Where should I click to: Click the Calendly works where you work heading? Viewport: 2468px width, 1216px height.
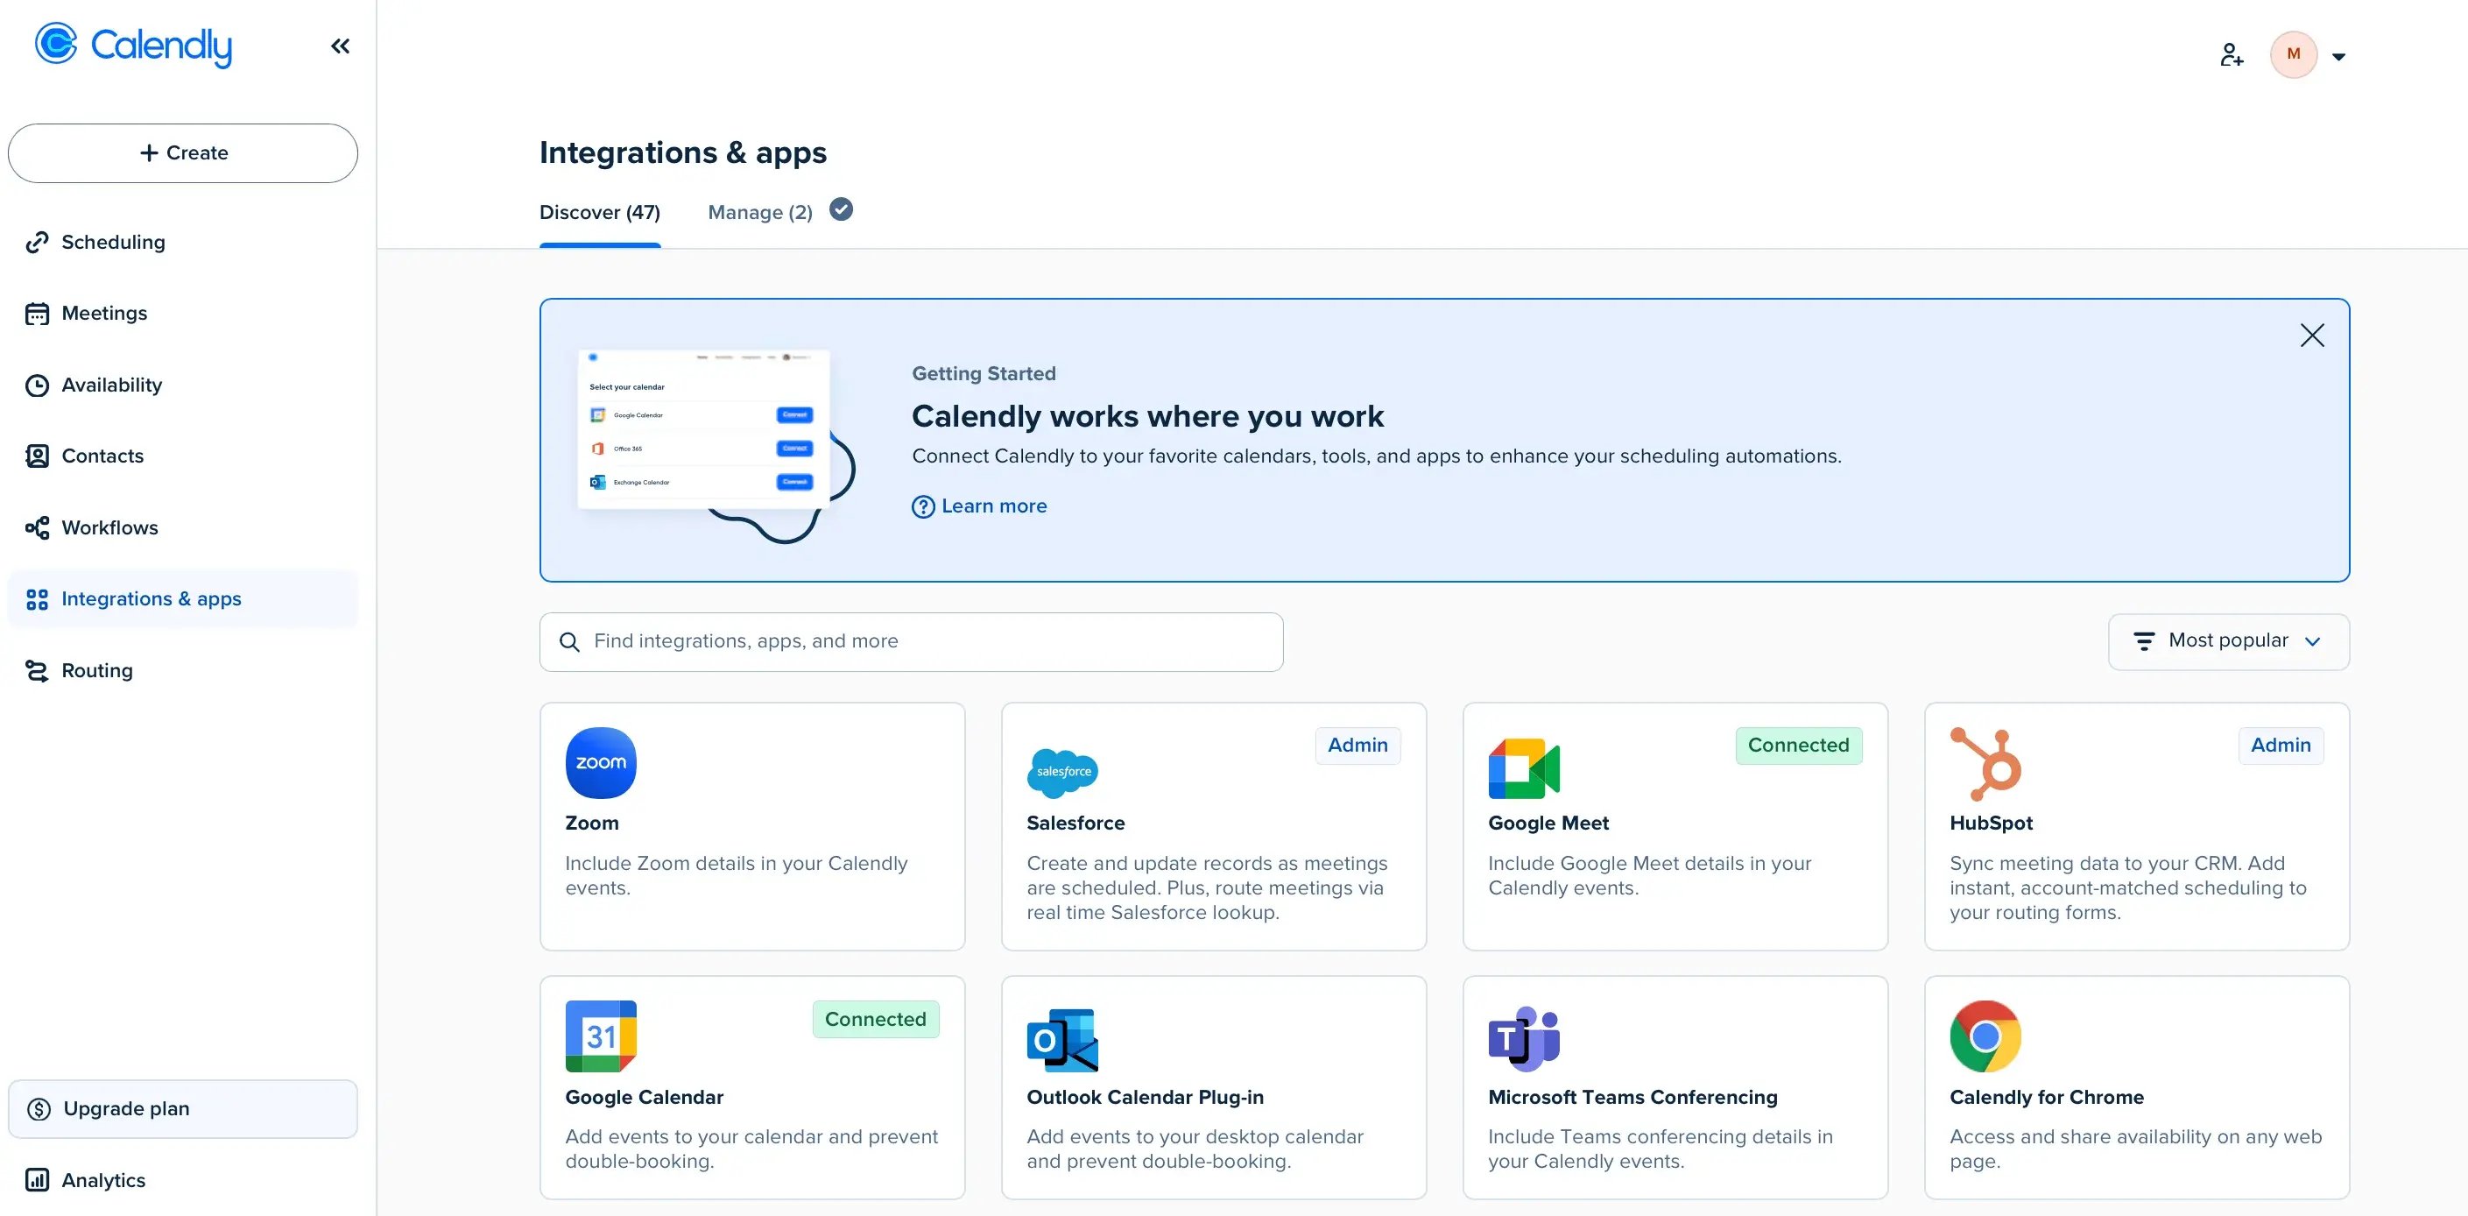point(1148,417)
